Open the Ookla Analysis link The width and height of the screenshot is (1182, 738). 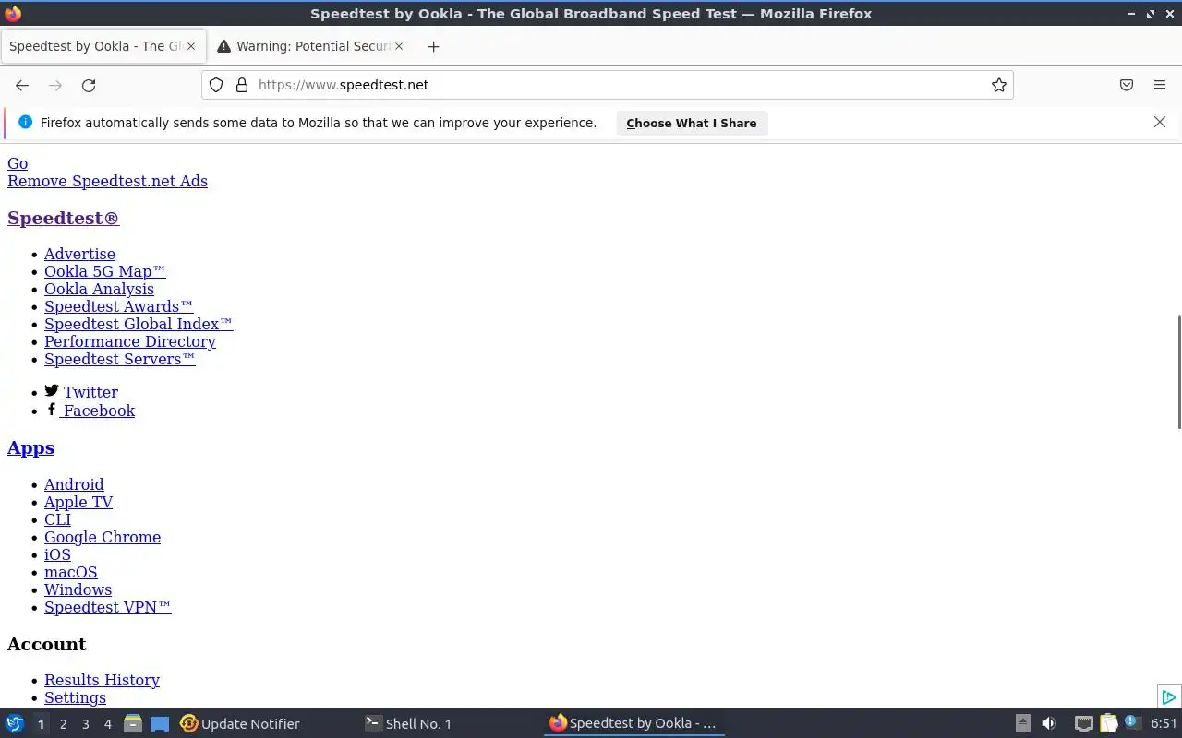[x=99, y=289]
